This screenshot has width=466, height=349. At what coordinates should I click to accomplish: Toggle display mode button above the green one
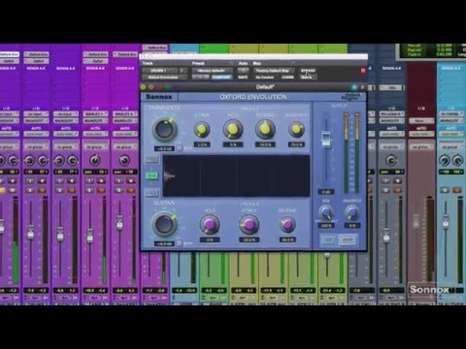[151, 159]
